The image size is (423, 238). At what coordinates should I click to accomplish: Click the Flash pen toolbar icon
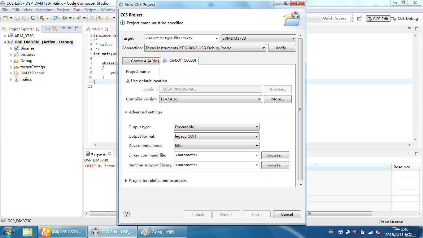78,18
